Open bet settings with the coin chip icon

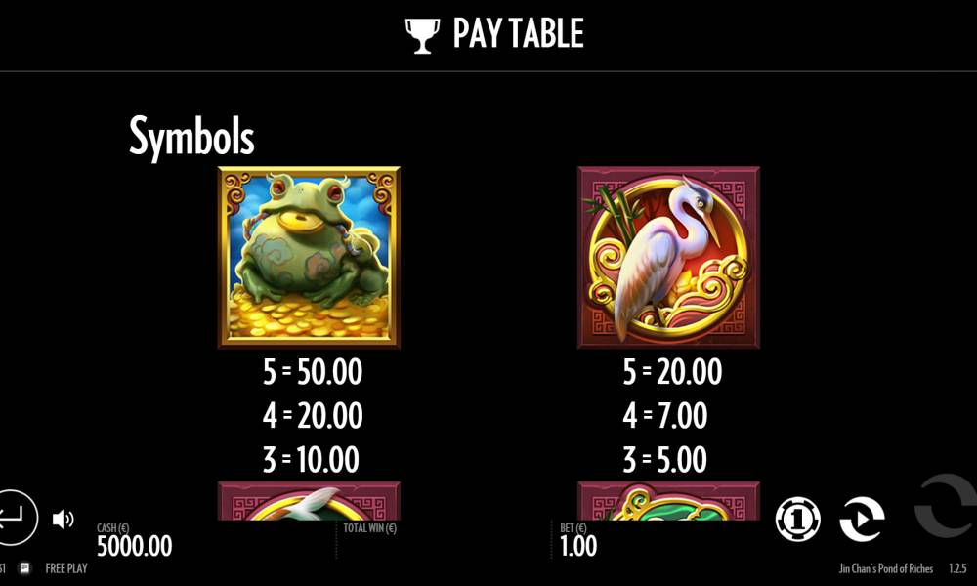pos(797,518)
